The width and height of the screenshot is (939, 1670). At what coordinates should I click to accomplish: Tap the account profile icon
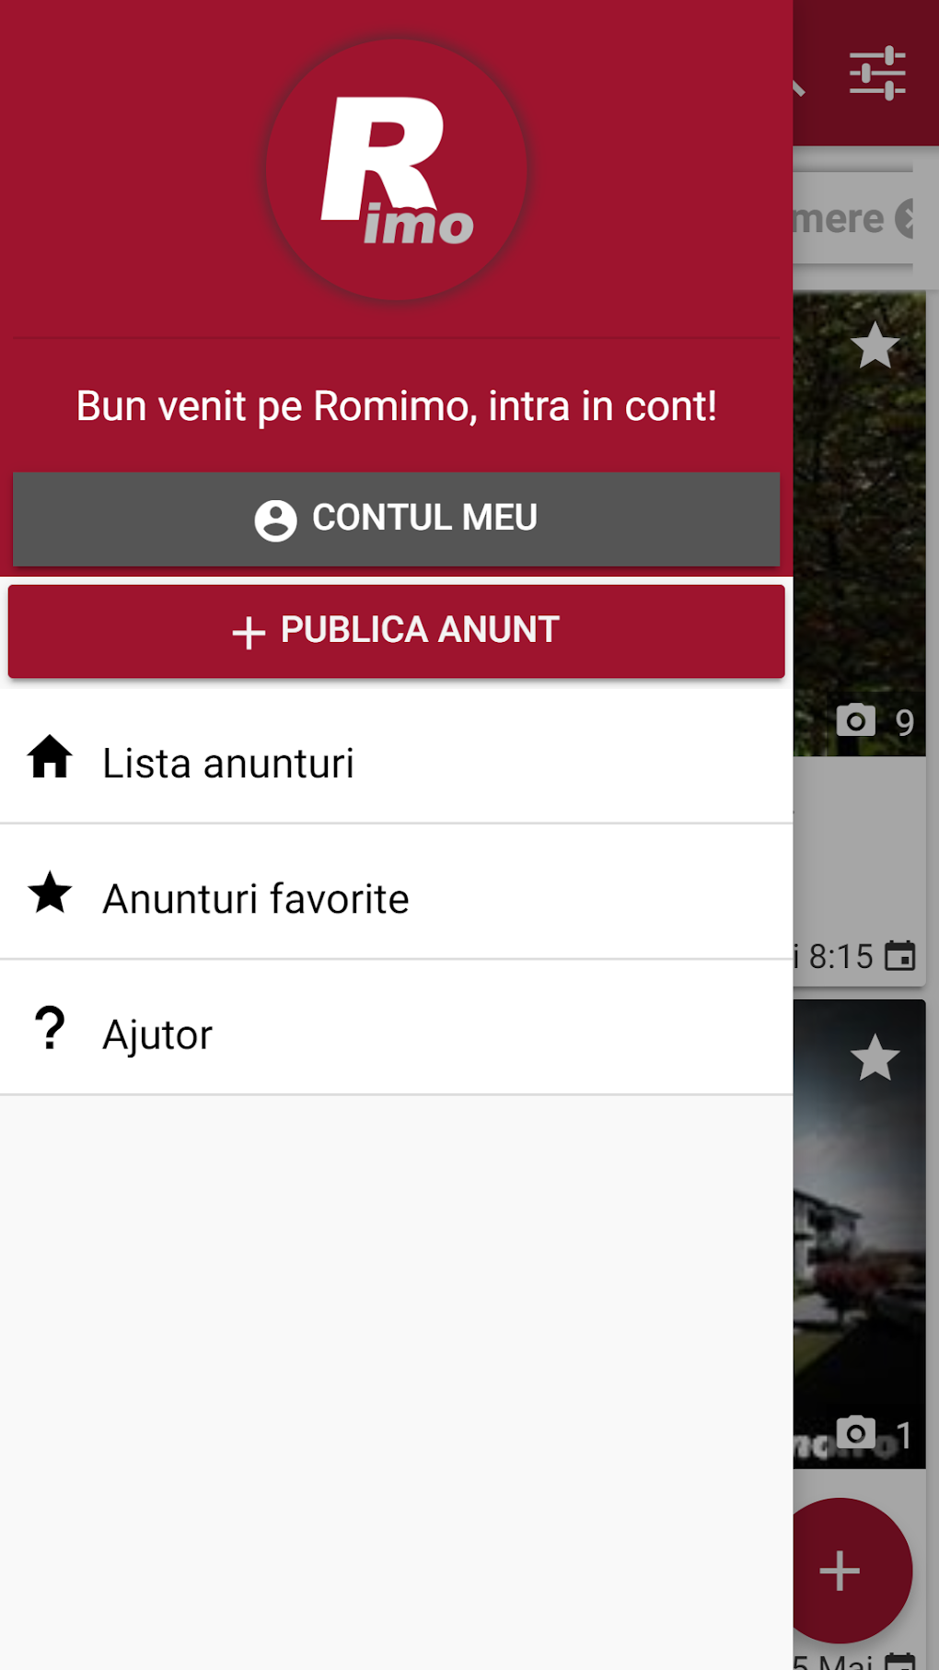(x=275, y=520)
